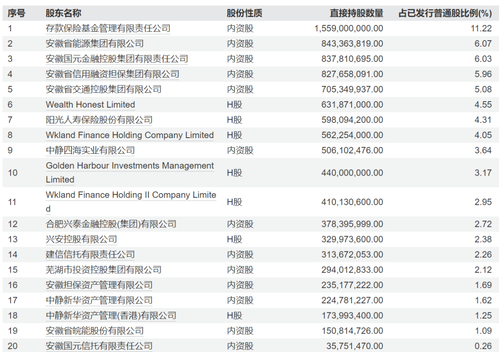499x352 pixels.
Task: Select the 6.03 percentage cell
Action: click(x=483, y=59)
